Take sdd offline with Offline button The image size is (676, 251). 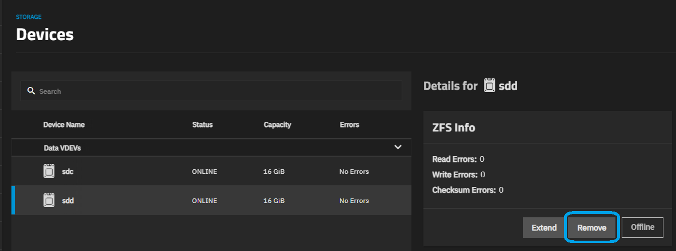642,227
